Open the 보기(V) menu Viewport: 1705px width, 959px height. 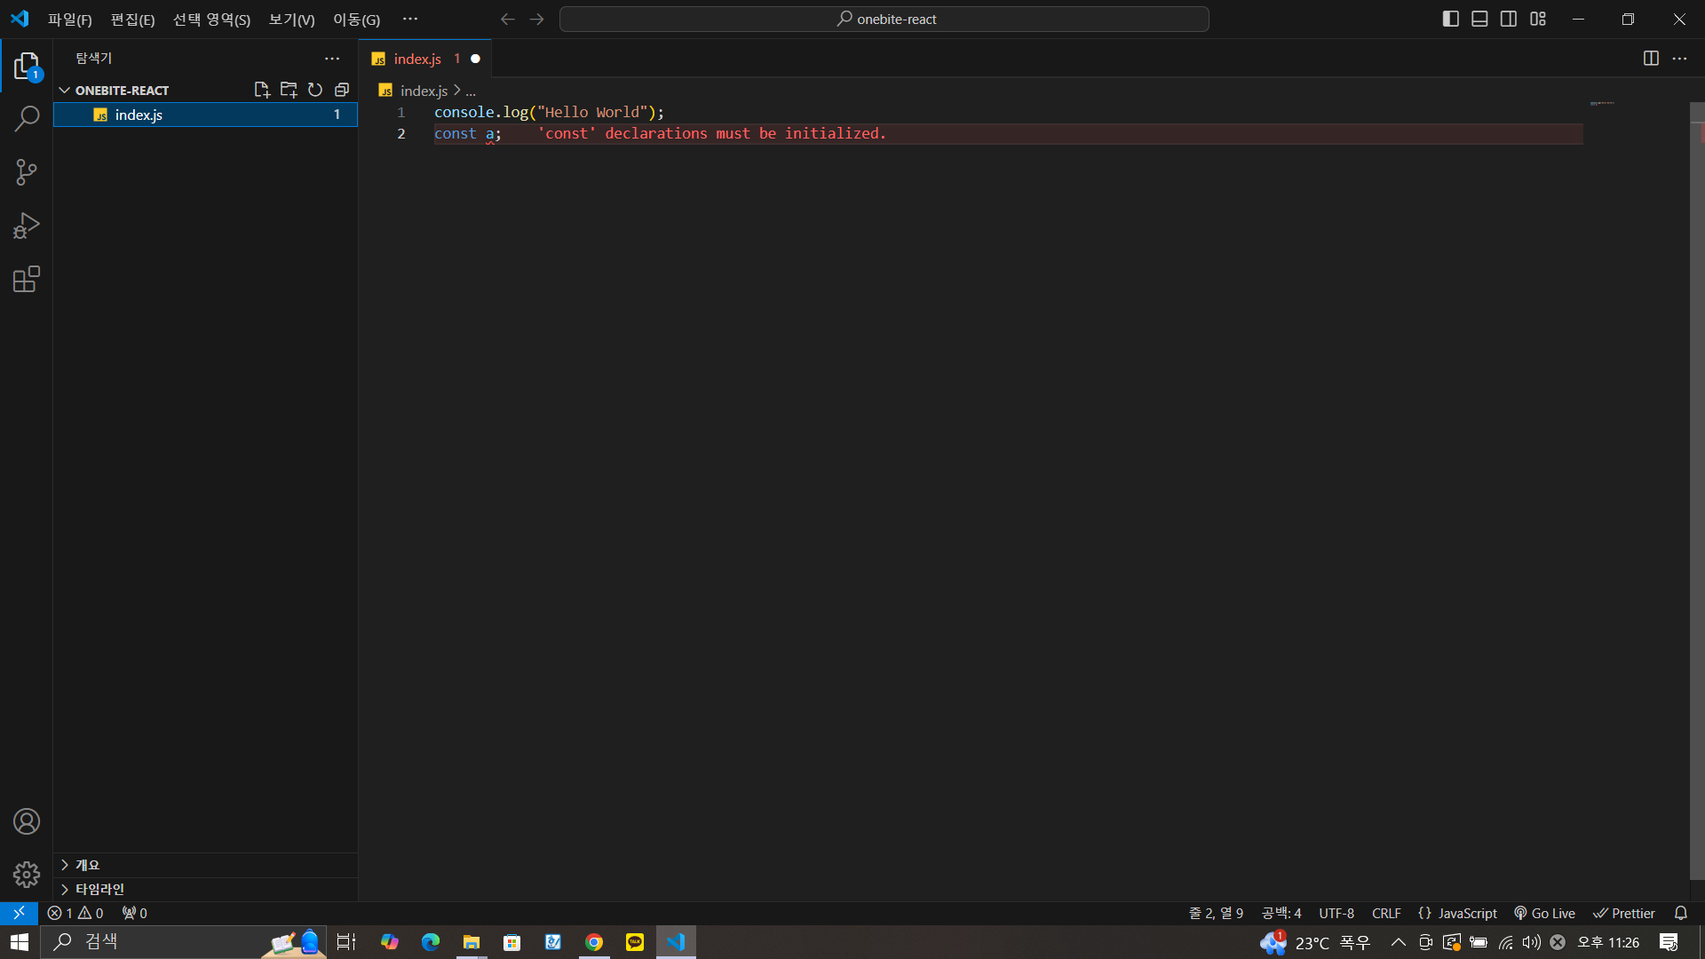pos(291,20)
